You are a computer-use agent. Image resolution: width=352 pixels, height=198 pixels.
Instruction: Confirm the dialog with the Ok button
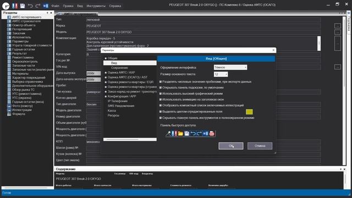pos(231,146)
